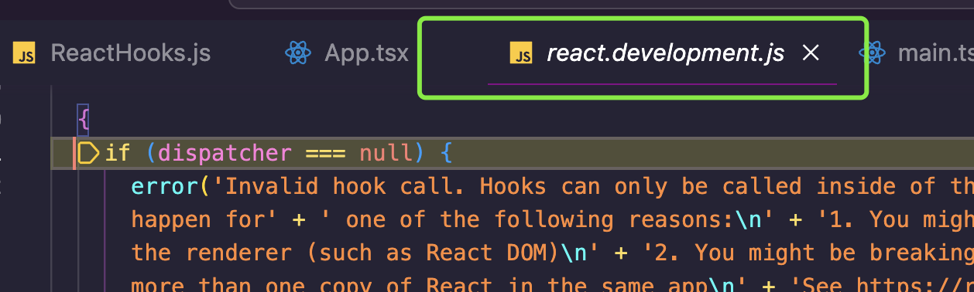The image size is (974, 292).
Task: Click the null keyword in the if condition
Action: click(x=386, y=153)
